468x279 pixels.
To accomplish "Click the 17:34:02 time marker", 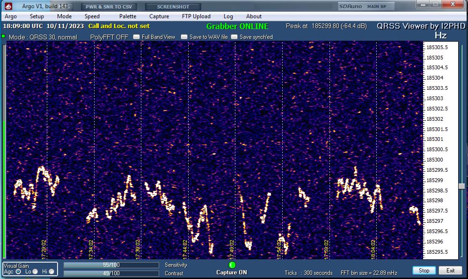I will click(91, 250).
